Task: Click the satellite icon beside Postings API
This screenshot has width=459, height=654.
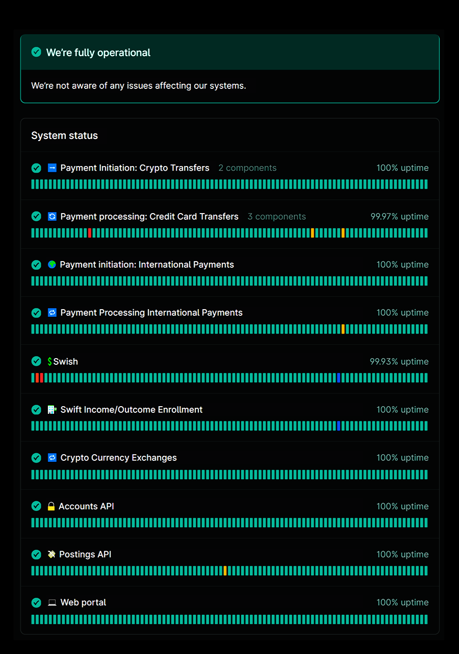Action: coord(52,554)
